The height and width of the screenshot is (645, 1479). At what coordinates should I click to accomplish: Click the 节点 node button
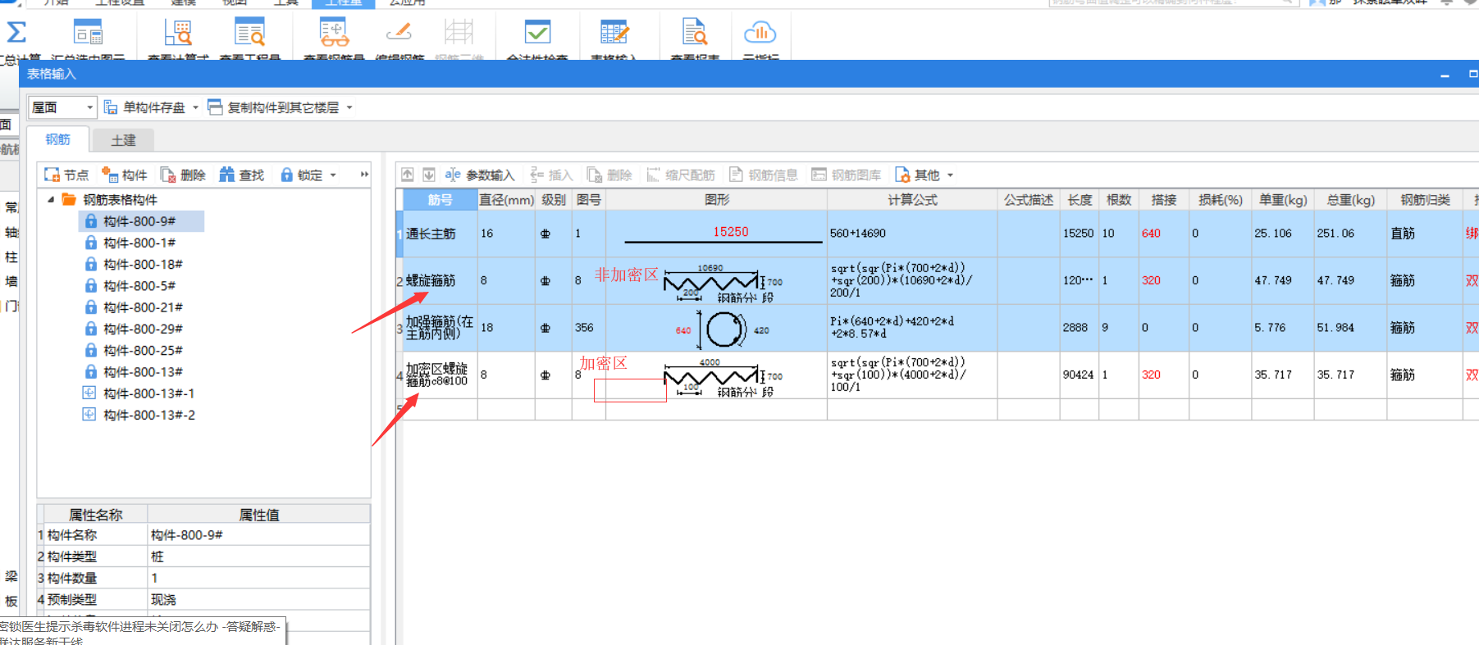(66, 175)
